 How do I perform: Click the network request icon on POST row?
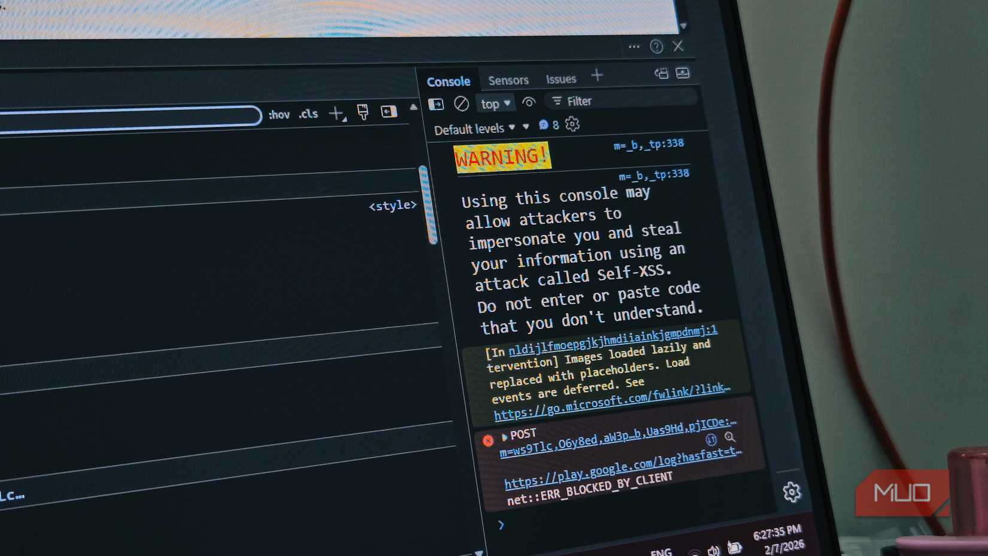(x=711, y=440)
